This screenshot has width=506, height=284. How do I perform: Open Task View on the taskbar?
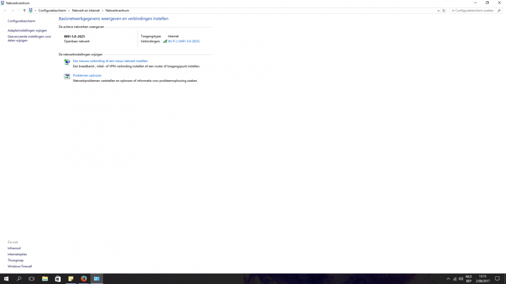31,279
